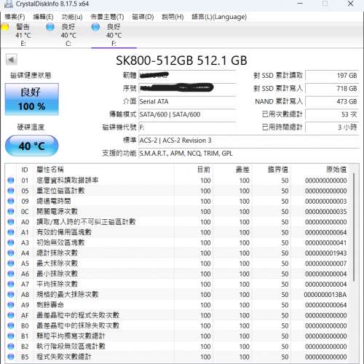Click raw value 000000000035
This screenshot has height=364, width=364.
325,212
